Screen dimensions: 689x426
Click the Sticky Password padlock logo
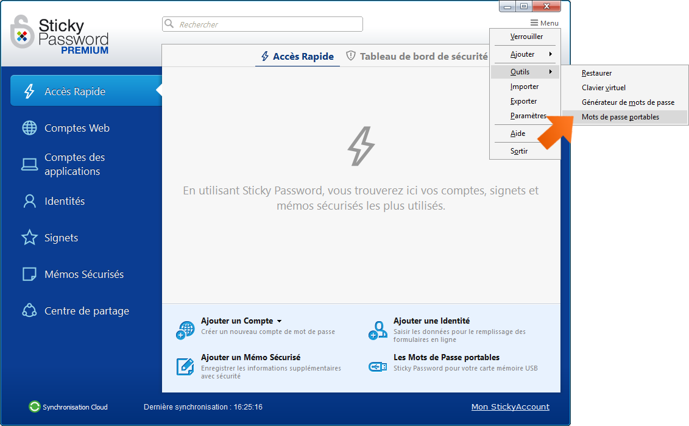[x=22, y=32]
